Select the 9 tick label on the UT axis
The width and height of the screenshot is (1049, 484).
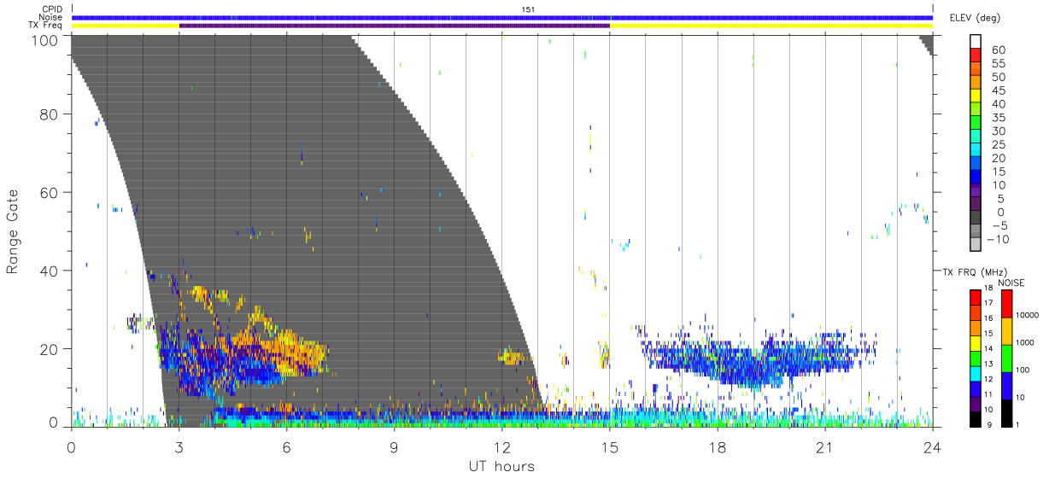point(395,446)
